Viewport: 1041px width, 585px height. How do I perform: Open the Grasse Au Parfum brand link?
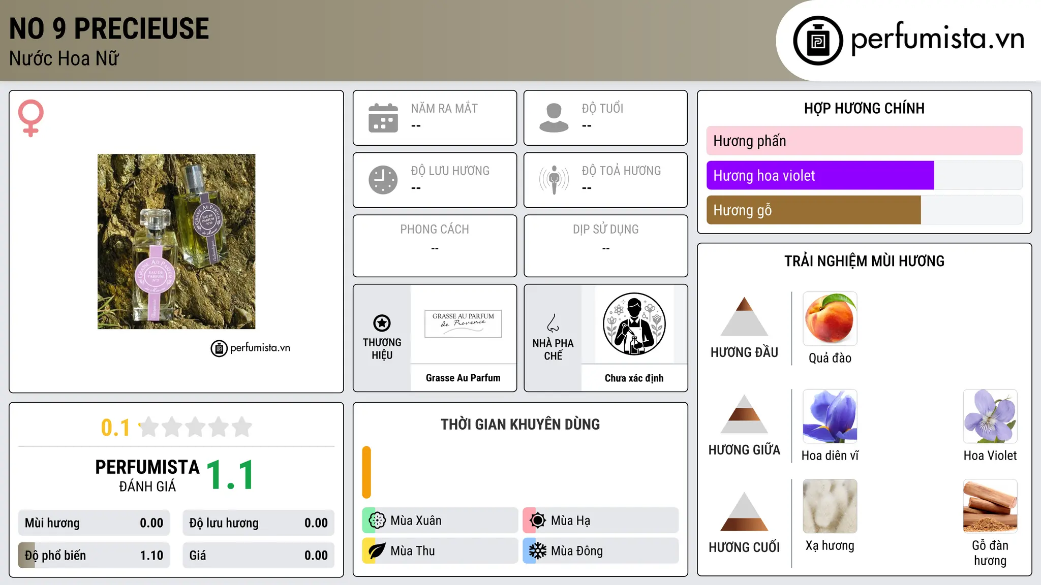click(463, 378)
